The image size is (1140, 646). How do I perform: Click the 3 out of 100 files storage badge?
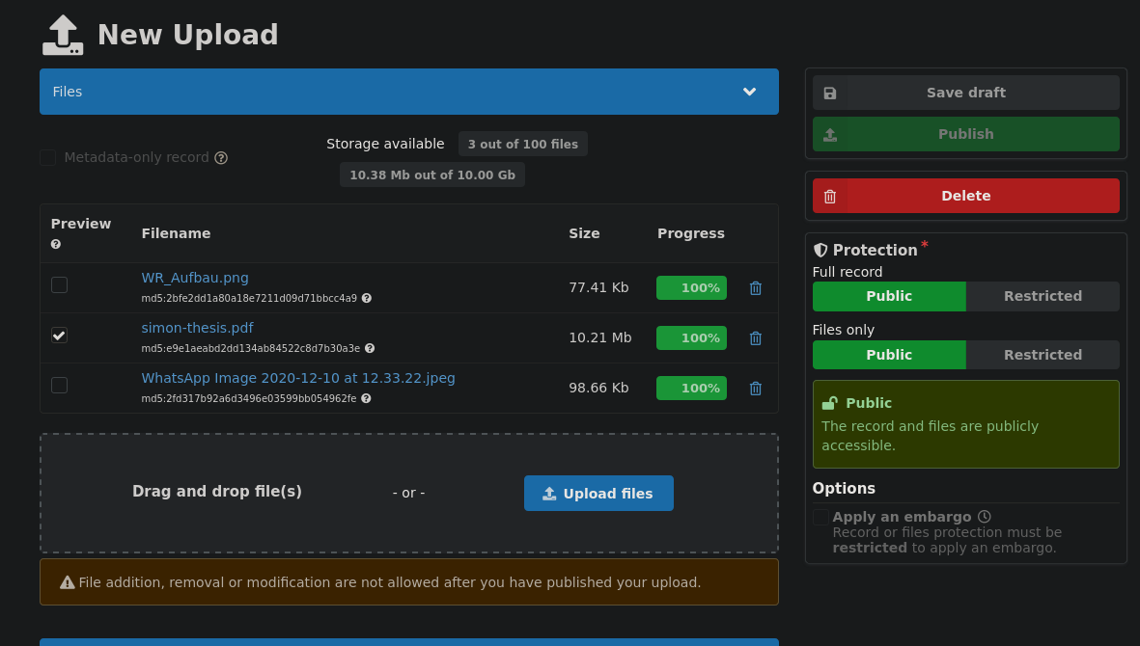point(522,143)
